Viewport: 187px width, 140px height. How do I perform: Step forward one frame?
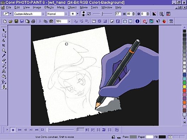31,130
